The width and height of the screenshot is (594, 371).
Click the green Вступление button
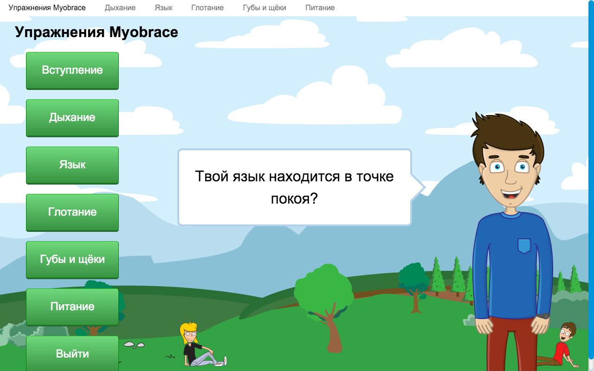tap(72, 70)
